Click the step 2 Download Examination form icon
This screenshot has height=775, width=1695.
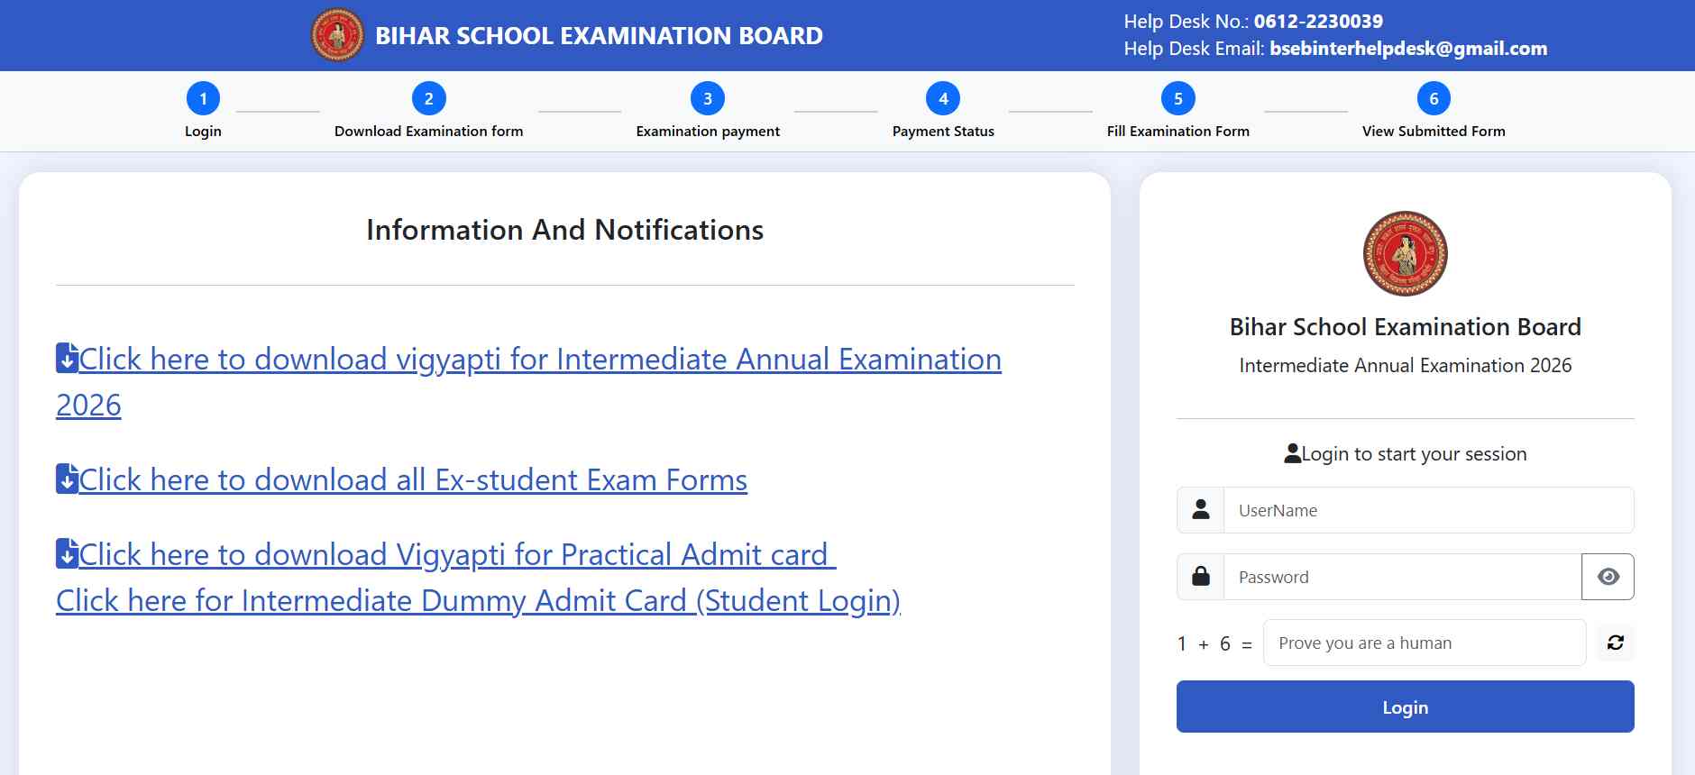[x=428, y=97]
